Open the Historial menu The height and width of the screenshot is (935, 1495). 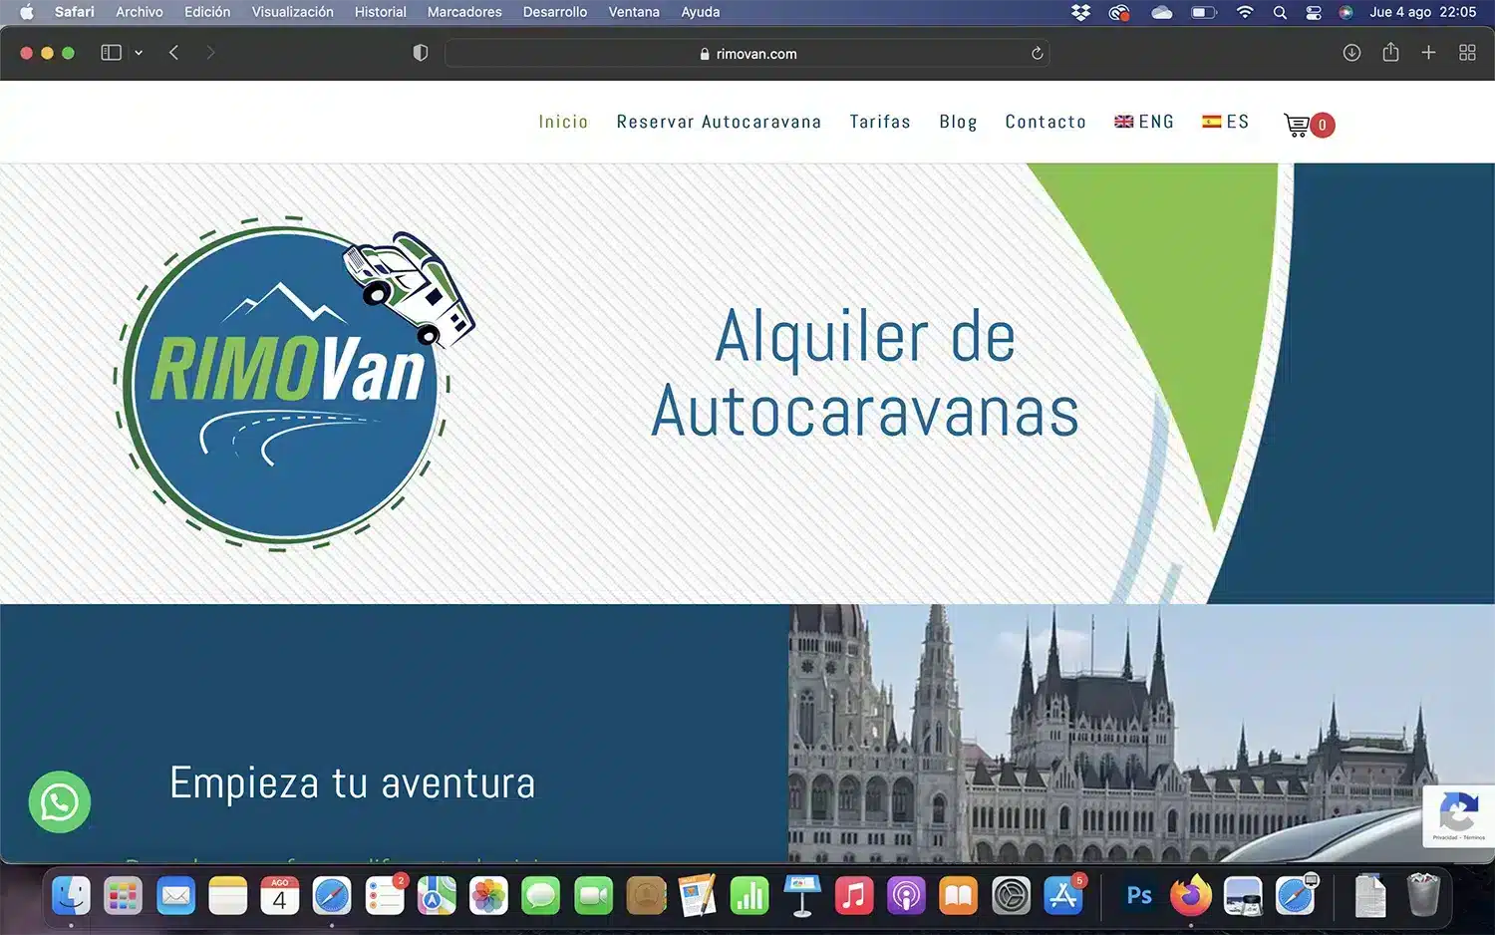click(x=381, y=12)
